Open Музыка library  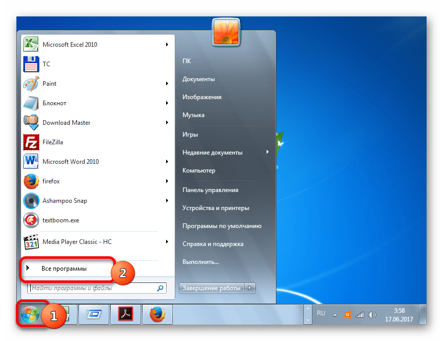click(193, 115)
